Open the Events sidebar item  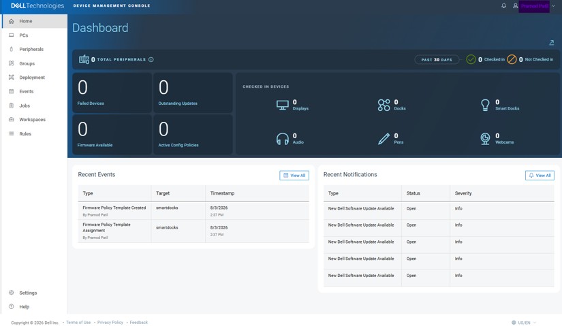click(x=35, y=91)
